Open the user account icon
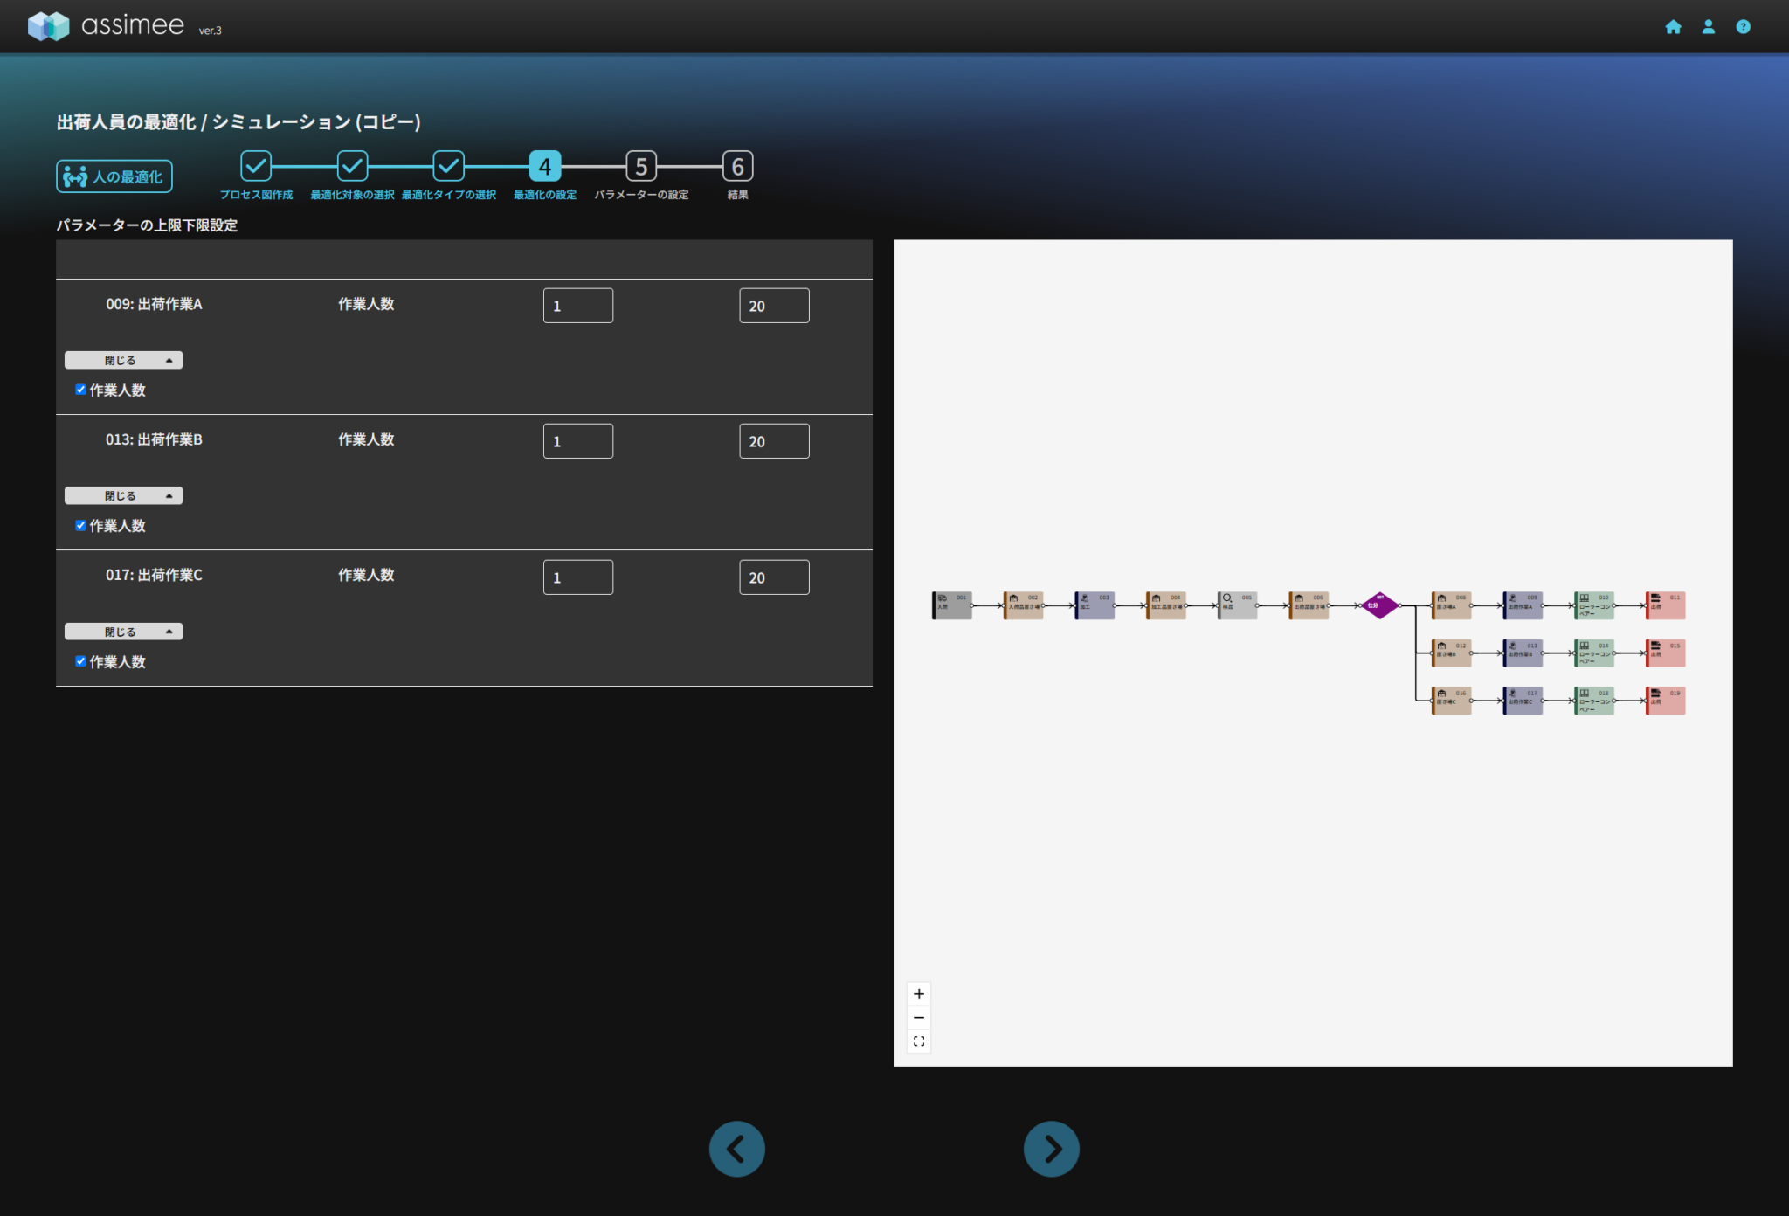Screen dimensions: 1789x1216 [x=1708, y=27]
